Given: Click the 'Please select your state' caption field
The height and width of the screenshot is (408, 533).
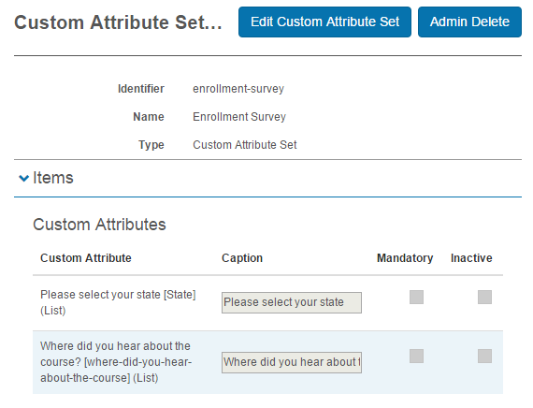Looking at the screenshot, I should 292,302.
